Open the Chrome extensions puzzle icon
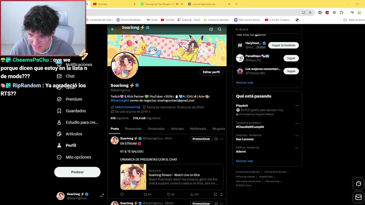Screen dimensions: 365x205 tap(341, 13)
